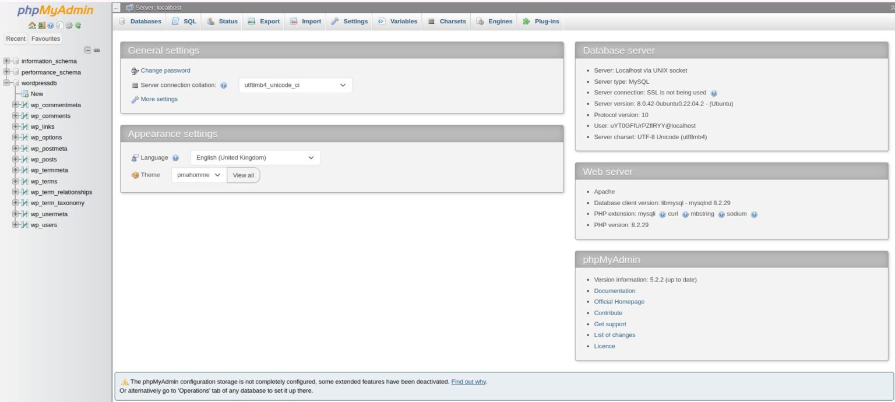This screenshot has width=895, height=402.
Task: Open the Server connection collation dropdown
Action: pyautogui.click(x=294, y=84)
